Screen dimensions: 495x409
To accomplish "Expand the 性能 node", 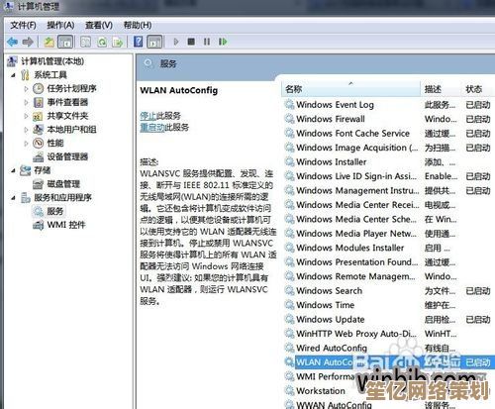I will (x=26, y=144).
